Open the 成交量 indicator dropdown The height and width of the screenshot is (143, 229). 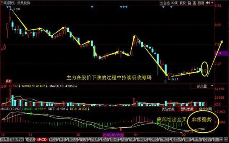tap(202, 86)
